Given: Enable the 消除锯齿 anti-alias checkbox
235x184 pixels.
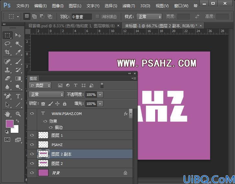Looking at the screenshot, I should pyautogui.click(x=97, y=17).
